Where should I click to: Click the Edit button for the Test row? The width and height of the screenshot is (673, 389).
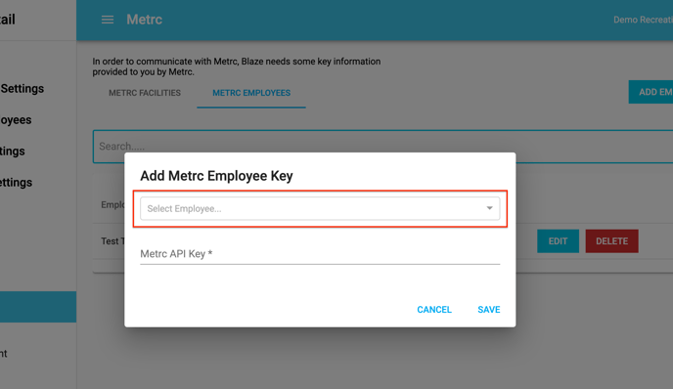(558, 241)
